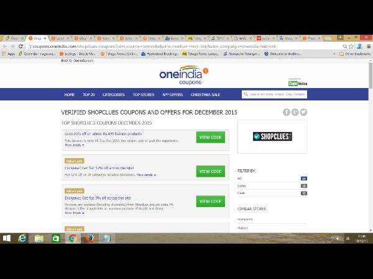
Task: Click the Facebook share icon
Action: pos(287,112)
